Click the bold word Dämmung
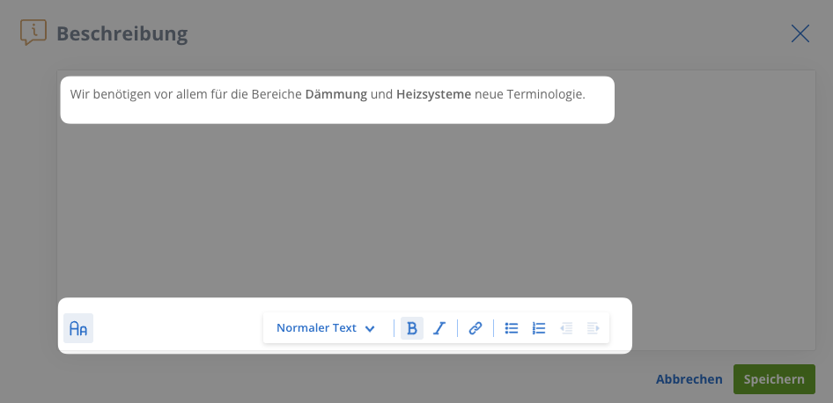The height and width of the screenshot is (403, 833). coord(336,94)
